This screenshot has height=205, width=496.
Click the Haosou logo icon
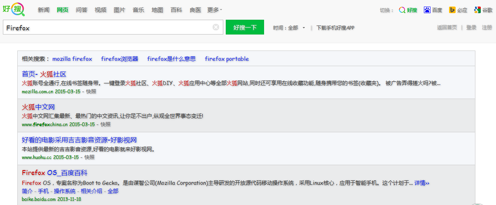[x=14, y=9]
